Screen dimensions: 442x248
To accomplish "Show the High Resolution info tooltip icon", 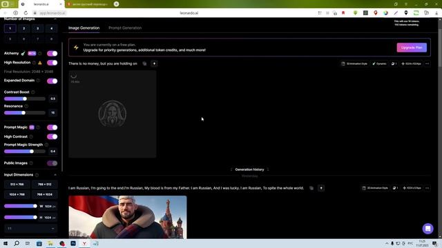I will tap(34, 63).
